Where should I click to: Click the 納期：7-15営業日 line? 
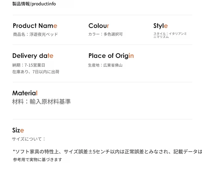tap(29, 65)
